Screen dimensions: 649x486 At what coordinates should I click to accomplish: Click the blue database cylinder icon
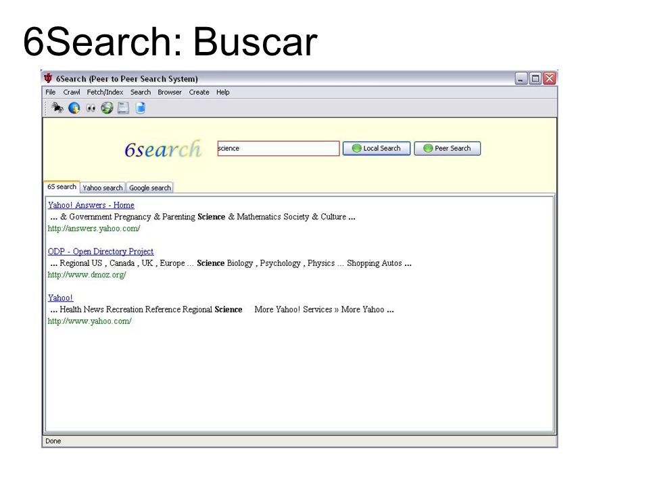click(141, 108)
